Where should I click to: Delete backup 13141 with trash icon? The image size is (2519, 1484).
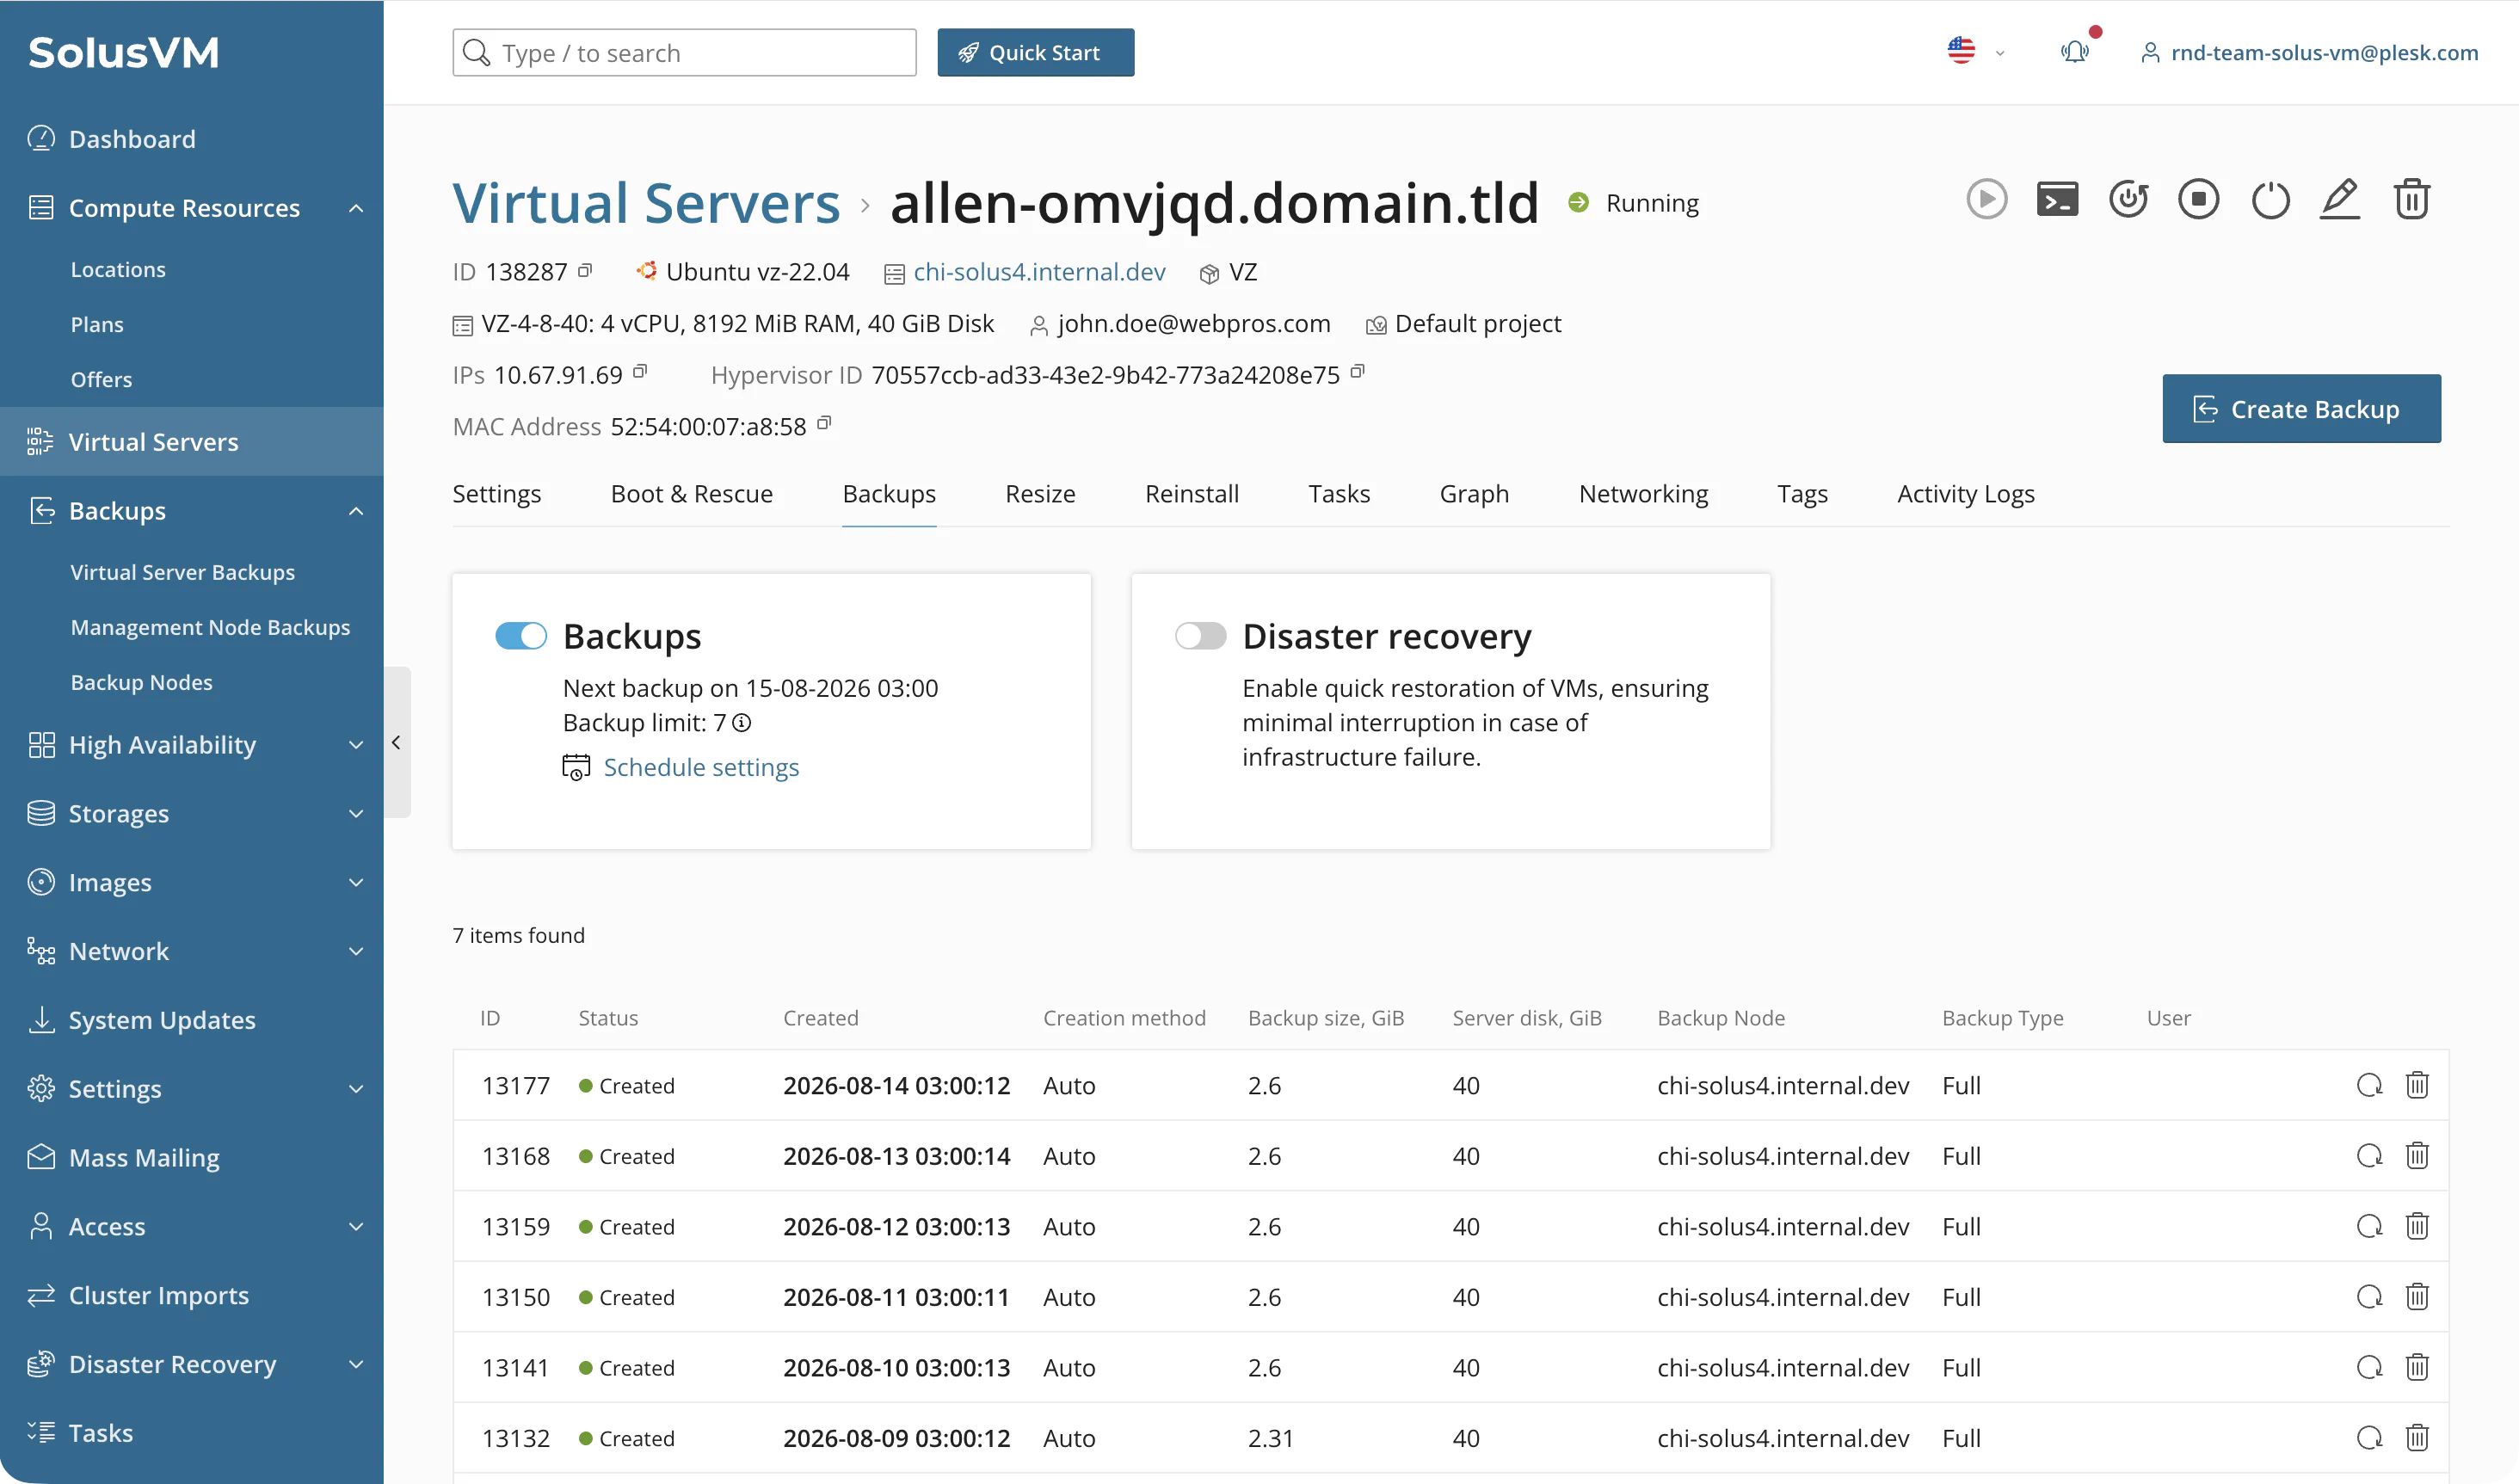point(2417,1367)
